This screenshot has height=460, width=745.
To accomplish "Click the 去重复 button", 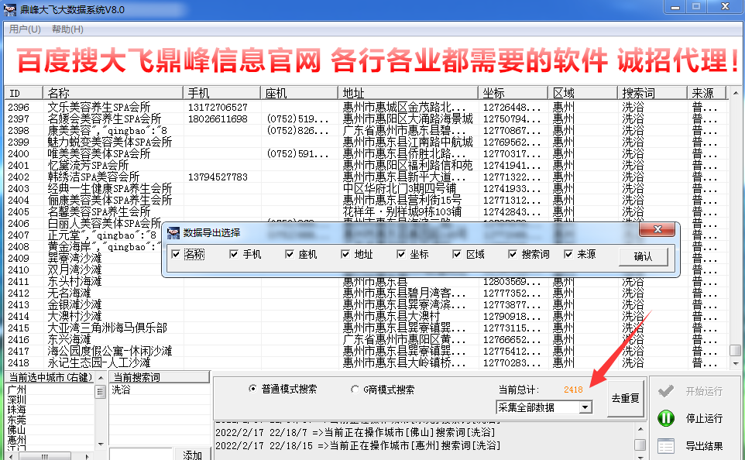I will [625, 399].
